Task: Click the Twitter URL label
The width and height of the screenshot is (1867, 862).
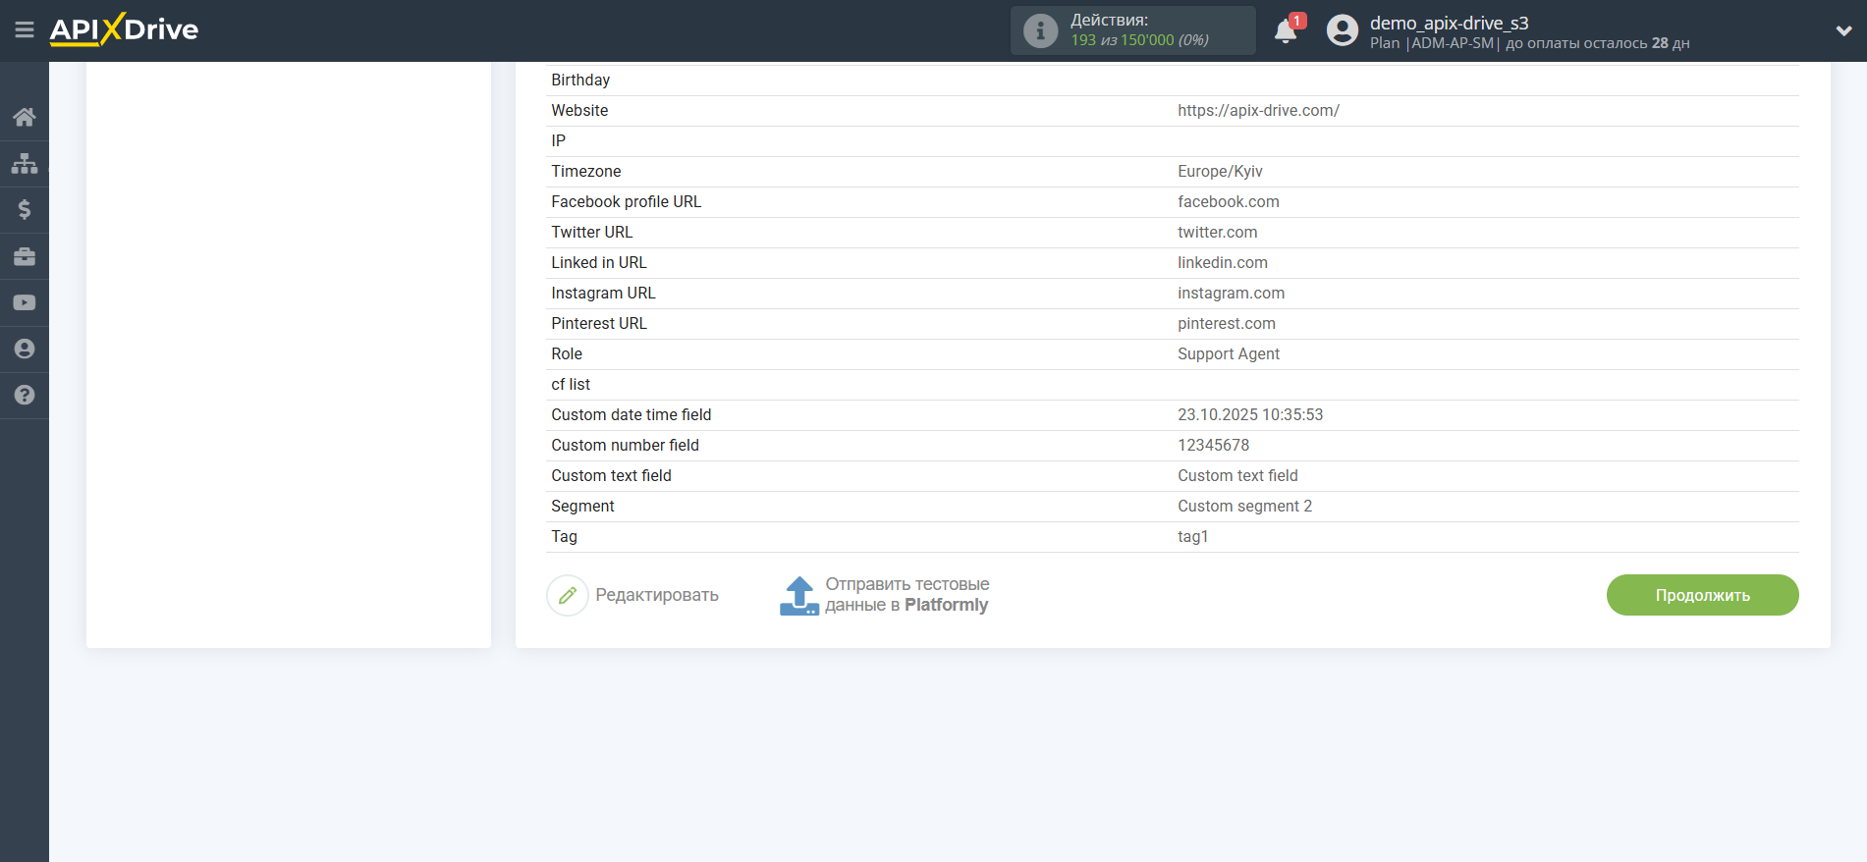Action: pos(591,233)
